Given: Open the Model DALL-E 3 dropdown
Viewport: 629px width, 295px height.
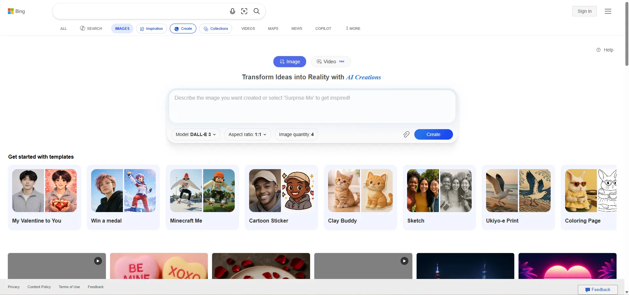Looking at the screenshot, I should click(195, 134).
